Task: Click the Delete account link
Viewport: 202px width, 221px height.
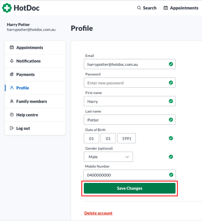Action: pyautogui.click(x=98, y=213)
